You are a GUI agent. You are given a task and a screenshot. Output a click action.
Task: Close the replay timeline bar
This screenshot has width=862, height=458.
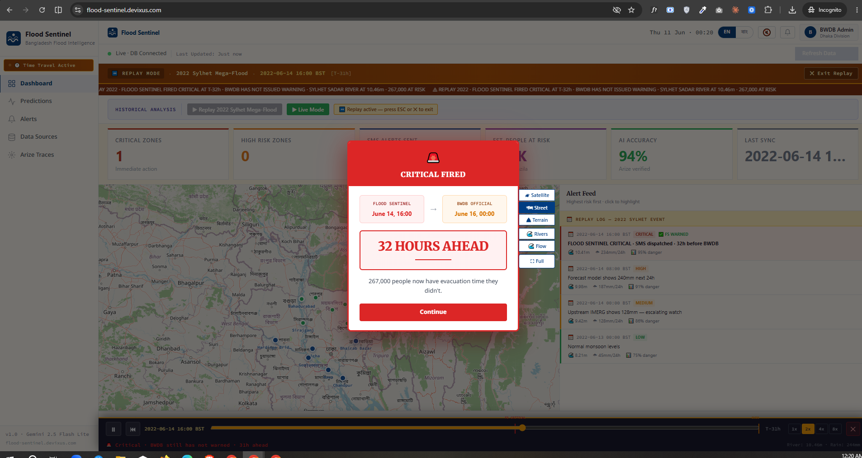(853, 429)
